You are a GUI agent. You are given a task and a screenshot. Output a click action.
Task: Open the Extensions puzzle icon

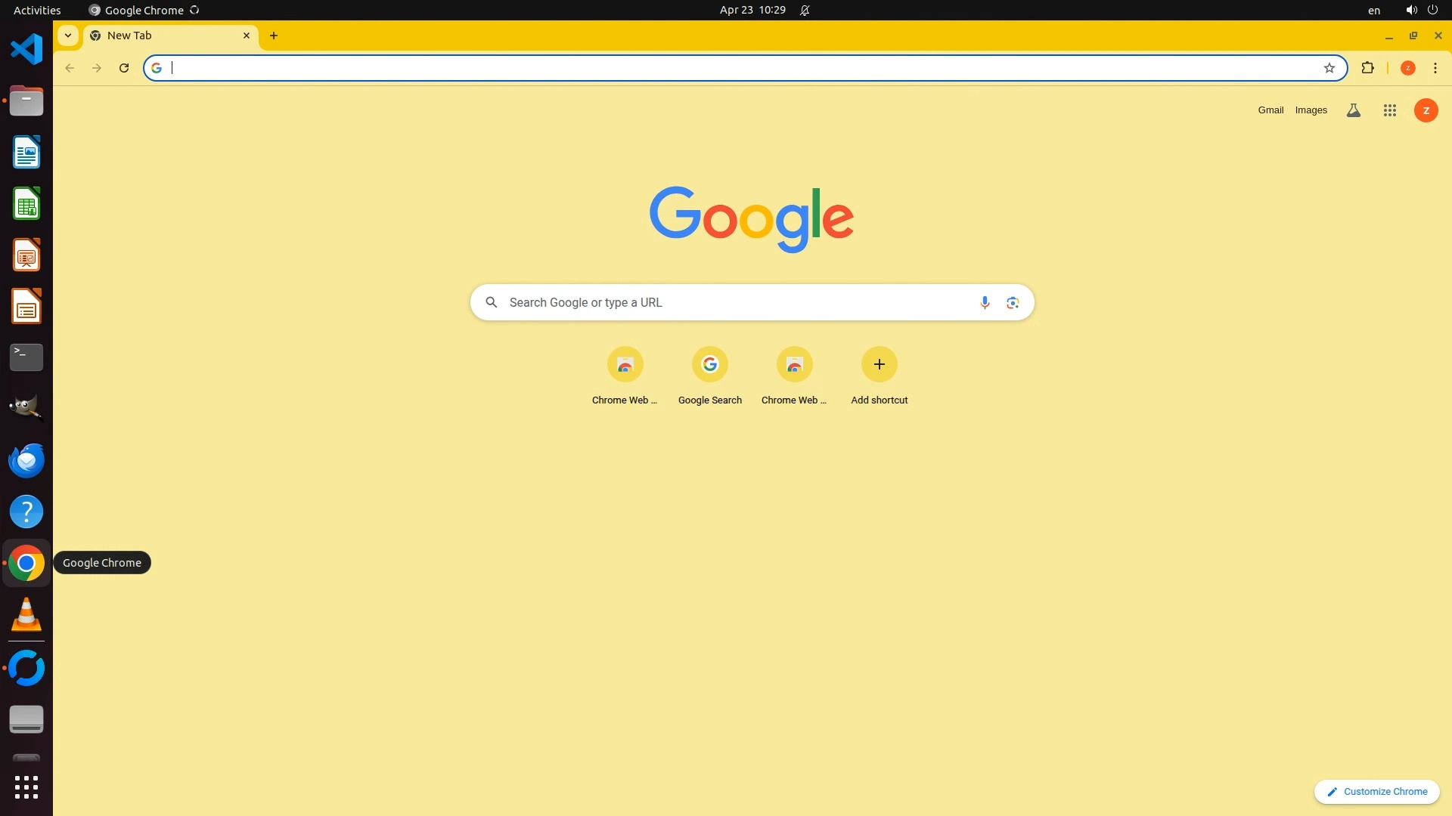coord(1367,68)
